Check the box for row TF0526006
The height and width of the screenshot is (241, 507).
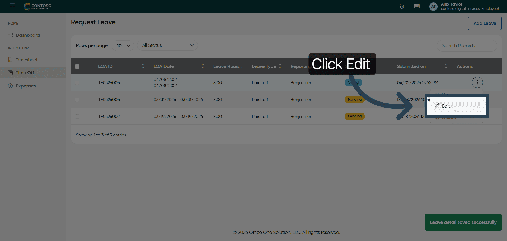tap(77, 83)
